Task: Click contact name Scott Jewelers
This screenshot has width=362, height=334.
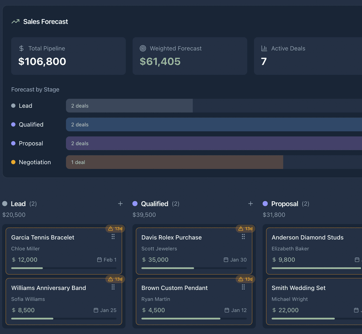Action: coord(159,249)
